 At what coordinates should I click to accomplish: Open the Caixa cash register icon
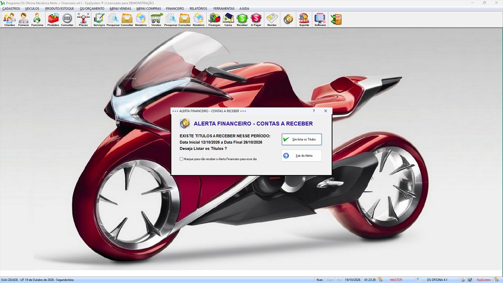tap(228, 20)
